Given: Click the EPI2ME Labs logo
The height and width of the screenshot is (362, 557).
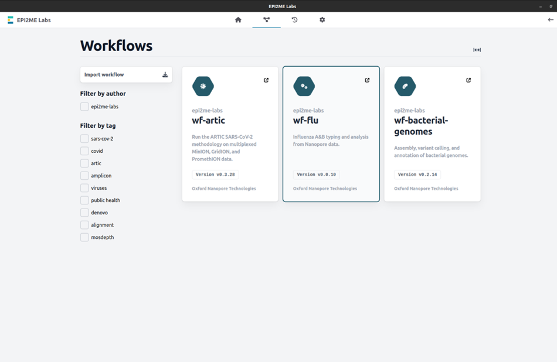Looking at the screenshot, I should point(11,21).
